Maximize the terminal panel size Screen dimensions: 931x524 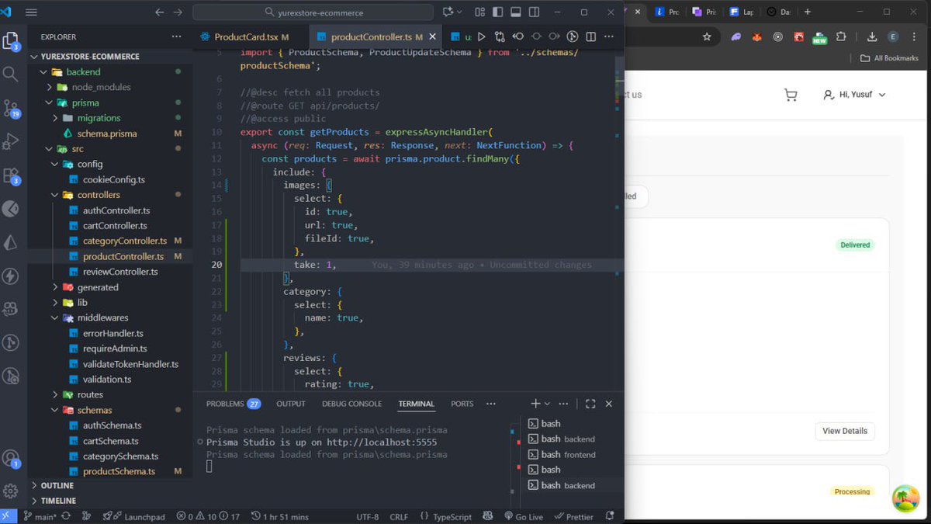coord(590,404)
